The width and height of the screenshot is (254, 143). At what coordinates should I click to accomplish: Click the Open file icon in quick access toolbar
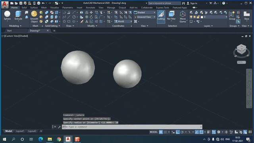coord(16,3)
